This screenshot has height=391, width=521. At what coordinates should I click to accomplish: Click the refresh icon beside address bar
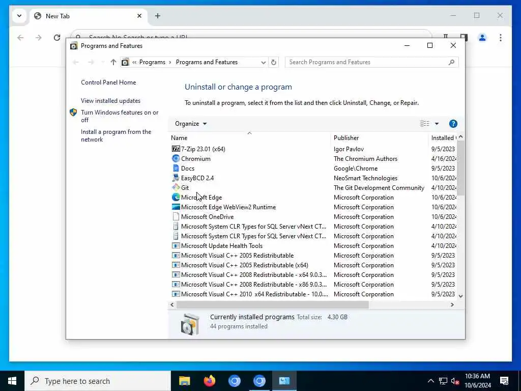click(273, 62)
